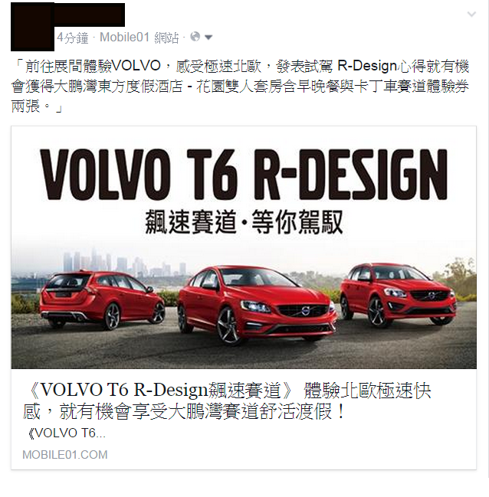Click post text line starting "前往展間體驗VOLVO"

(x=240, y=67)
